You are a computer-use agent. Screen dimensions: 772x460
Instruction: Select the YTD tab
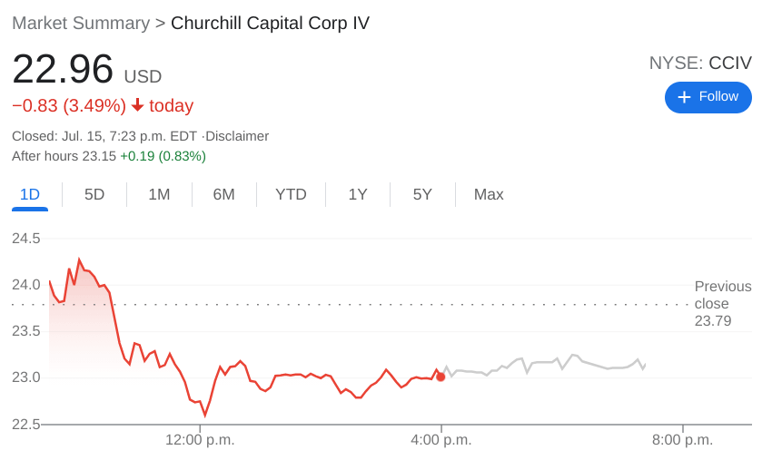click(x=291, y=194)
